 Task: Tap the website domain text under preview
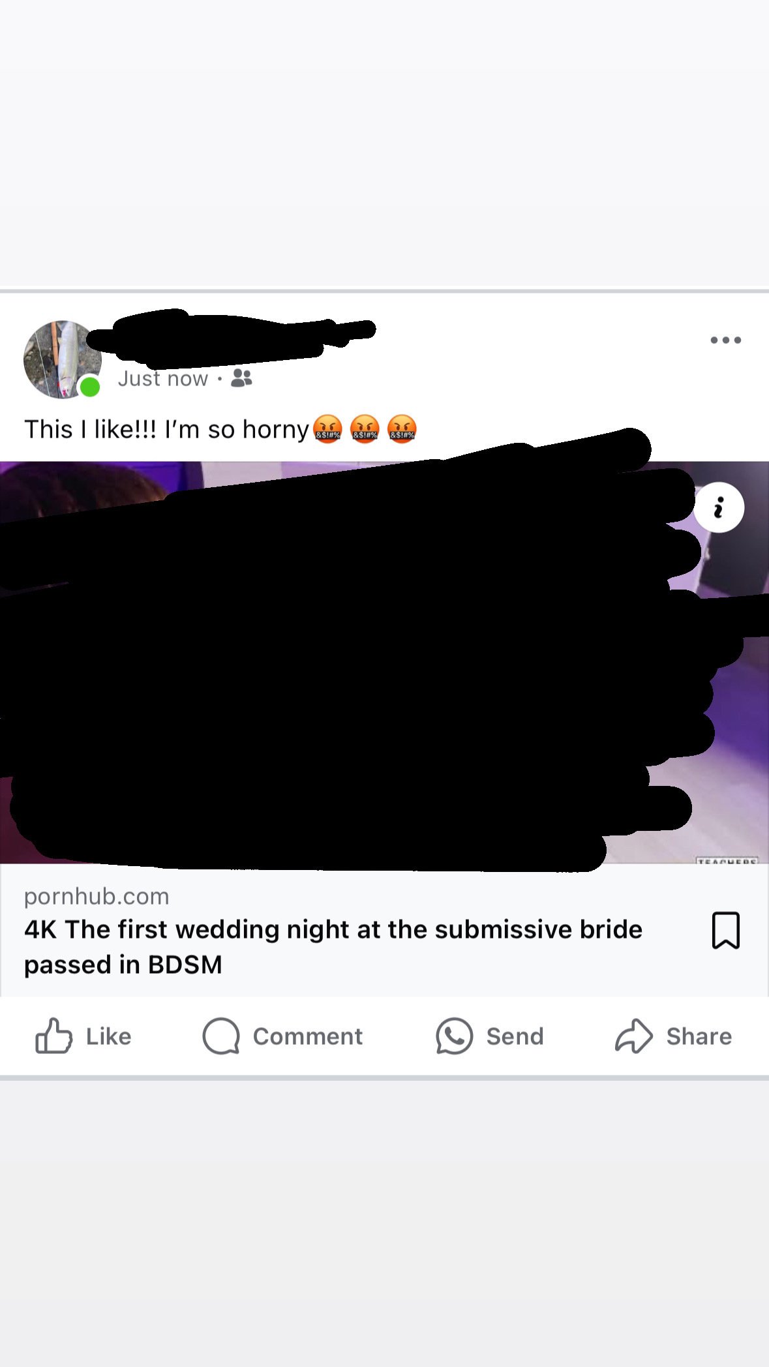coord(97,896)
